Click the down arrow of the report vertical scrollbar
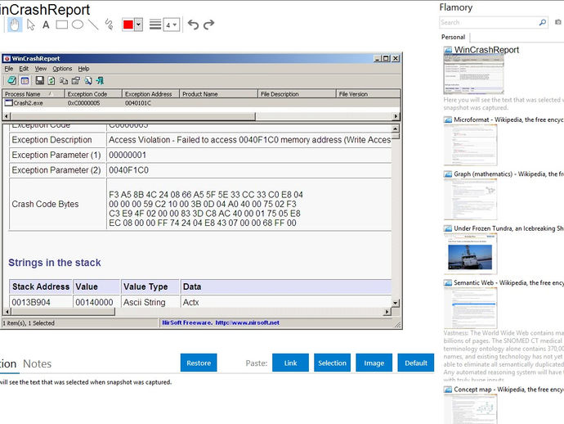 (x=395, y=303)
